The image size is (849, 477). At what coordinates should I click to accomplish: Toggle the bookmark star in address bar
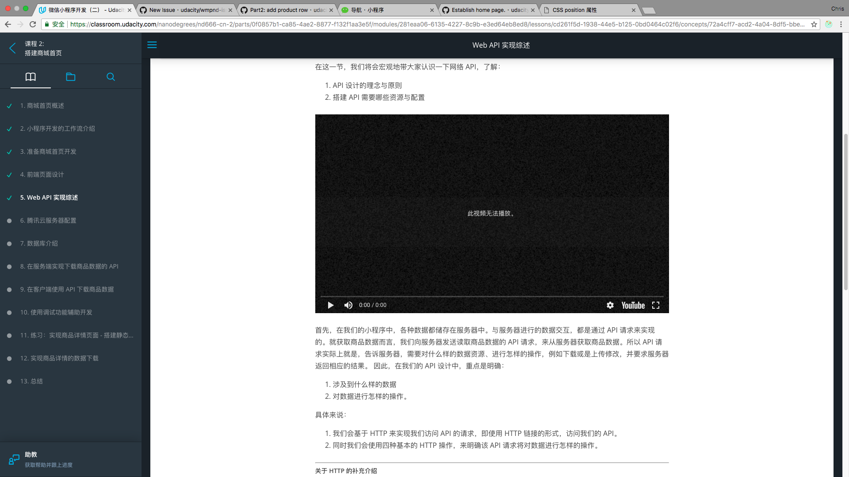[x=815, y=25]
